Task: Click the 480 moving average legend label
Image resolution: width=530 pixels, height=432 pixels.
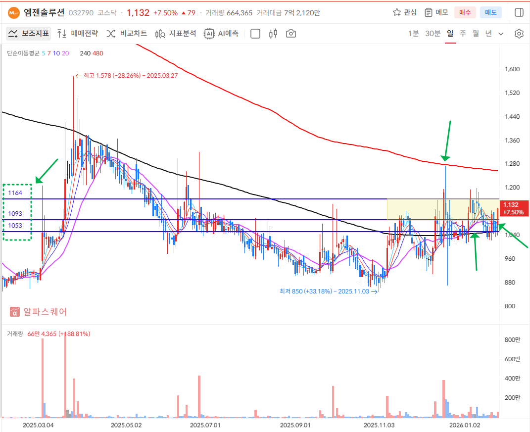Action: (97, 53)
